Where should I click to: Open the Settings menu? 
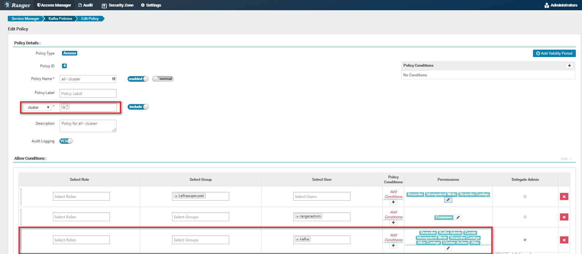pyautogui.click(x=151, y=5)
